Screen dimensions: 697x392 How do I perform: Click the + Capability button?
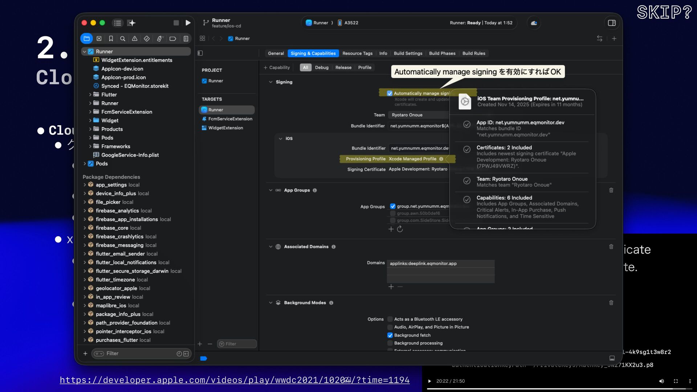277,68
